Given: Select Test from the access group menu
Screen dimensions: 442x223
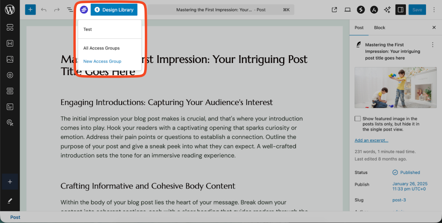Looking at the screenshot, I should point(88,29).
